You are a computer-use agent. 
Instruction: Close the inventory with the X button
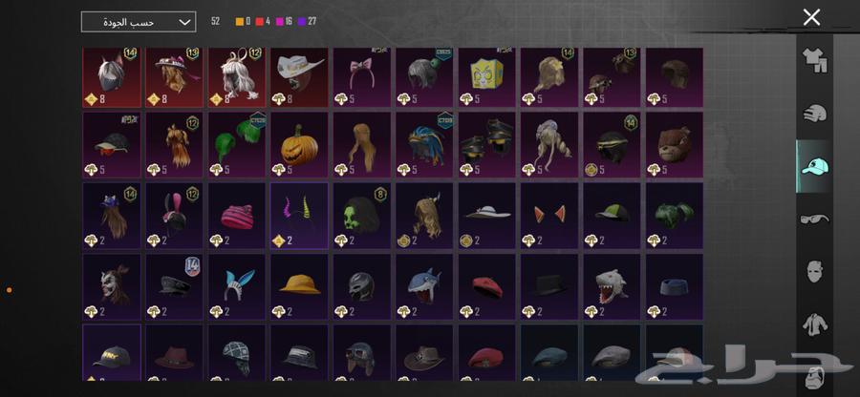pos(811,17)
